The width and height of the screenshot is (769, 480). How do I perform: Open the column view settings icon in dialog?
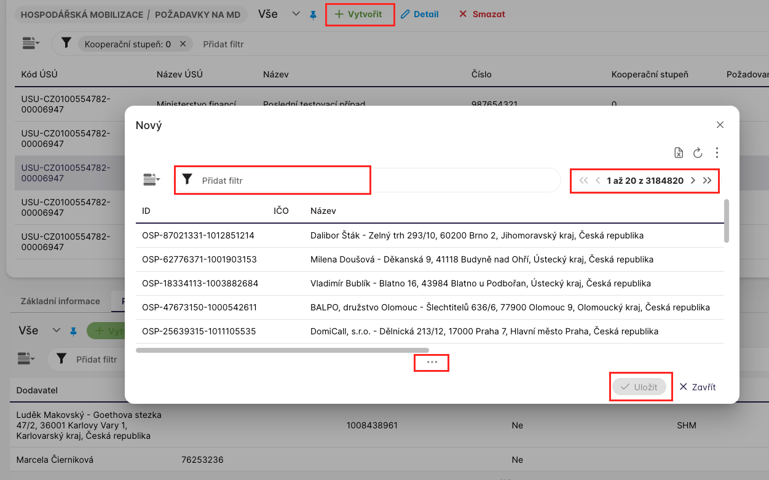click(151, 180)
